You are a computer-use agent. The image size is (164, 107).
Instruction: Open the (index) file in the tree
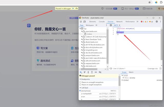point(89,34)
